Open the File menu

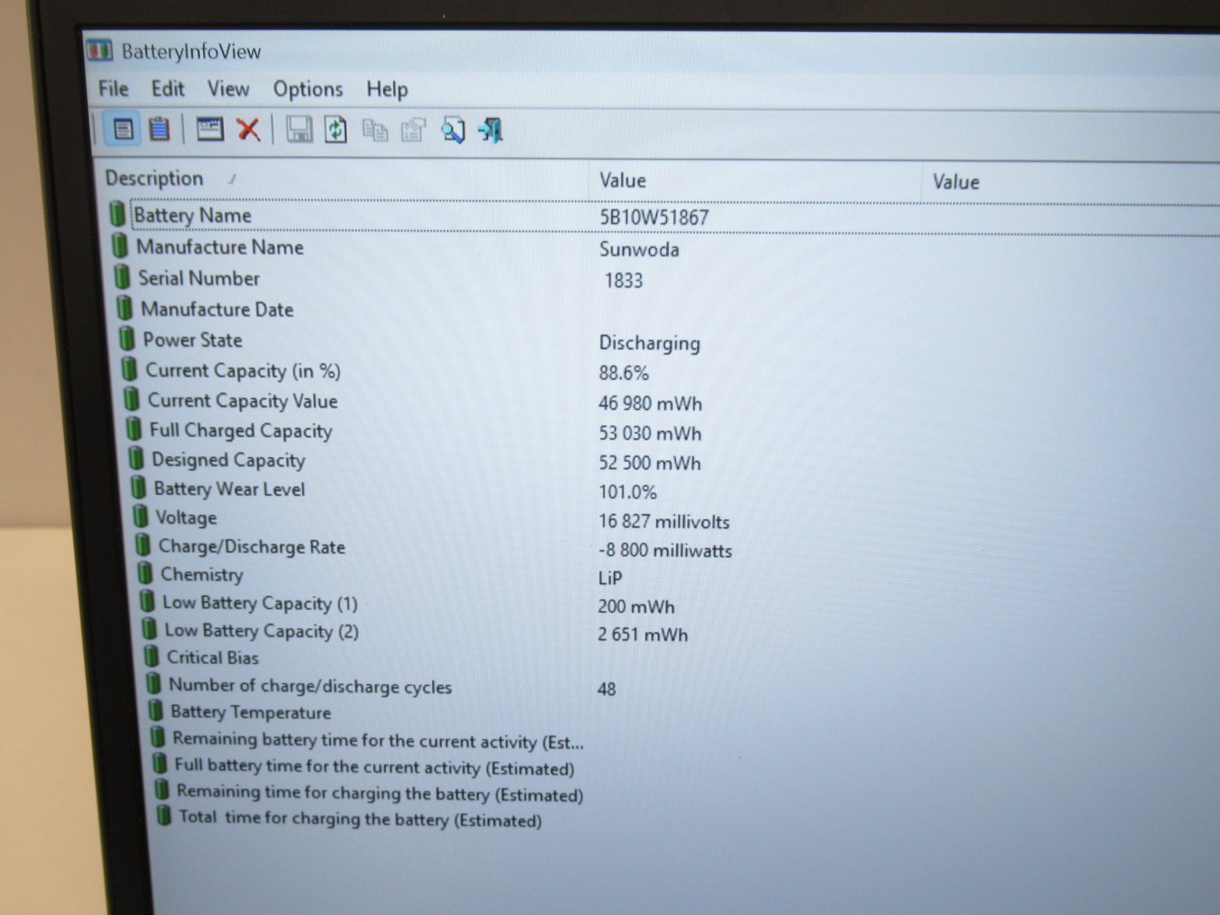pyautogui.click(x=113, y=89)
